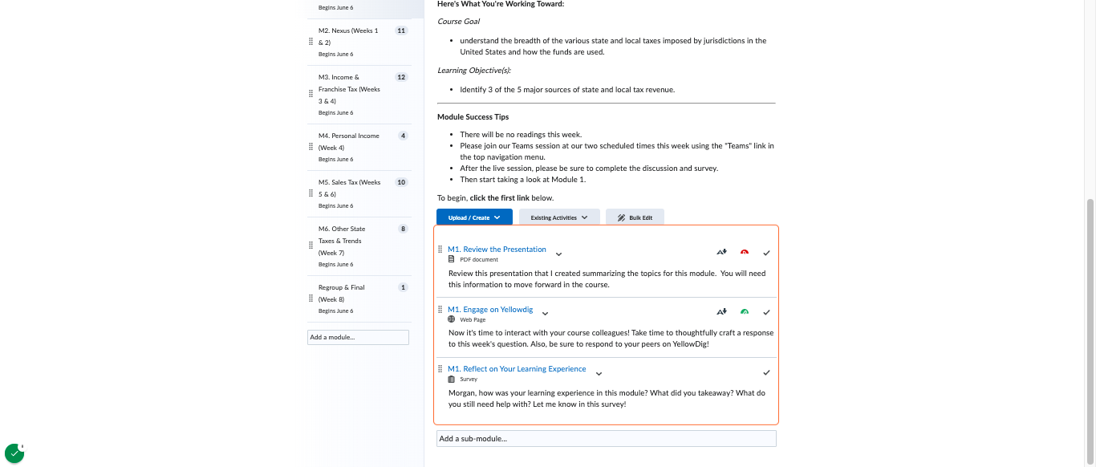Image resolution: width=1096 pixels, height=467 pixels.
Task: Click the 1 count badge on Regroup & Final
Action: click(x=404, y=287)
